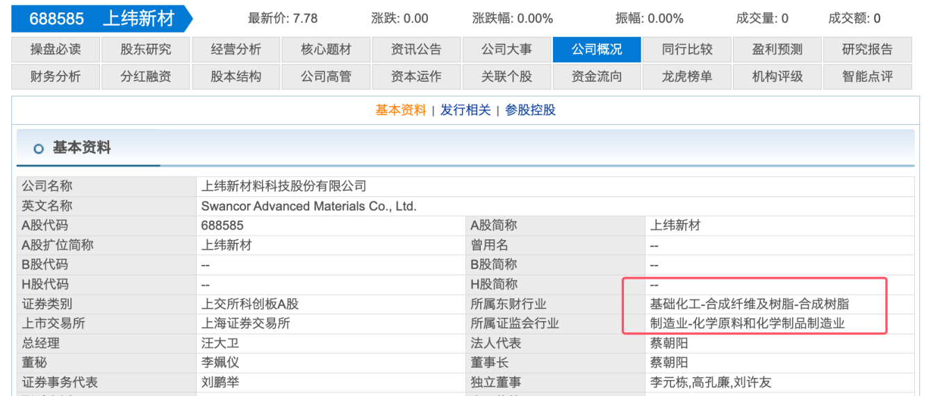This screenshot has width=949, height=396.
Task: Select the 最新价: 7.78 quote text
Action: (283, 19)
